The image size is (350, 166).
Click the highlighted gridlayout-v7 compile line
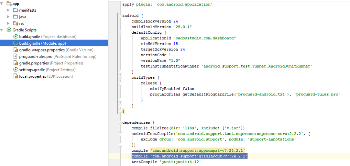189,156
